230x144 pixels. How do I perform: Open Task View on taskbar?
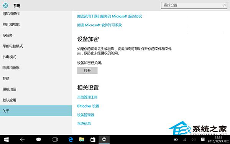click(55, 139)
